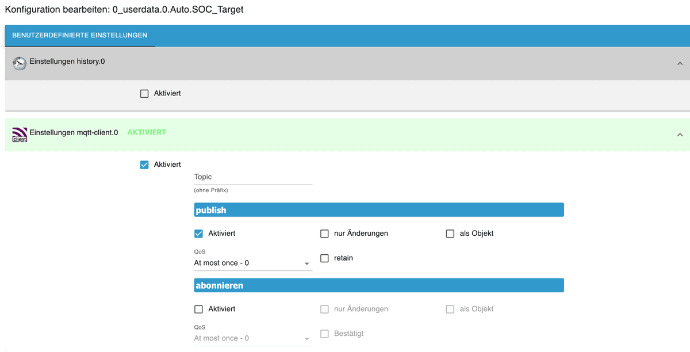Enable publish nur Änderungen checkbox
Screen dimensions: 690x352
click(x=324, y=234)
